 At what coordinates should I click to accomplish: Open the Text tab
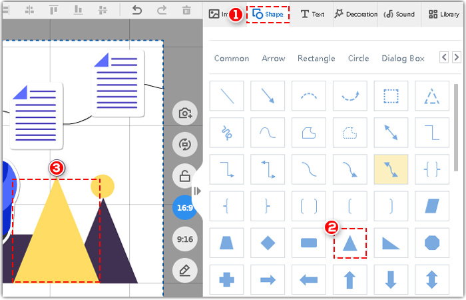click(312, 14)
